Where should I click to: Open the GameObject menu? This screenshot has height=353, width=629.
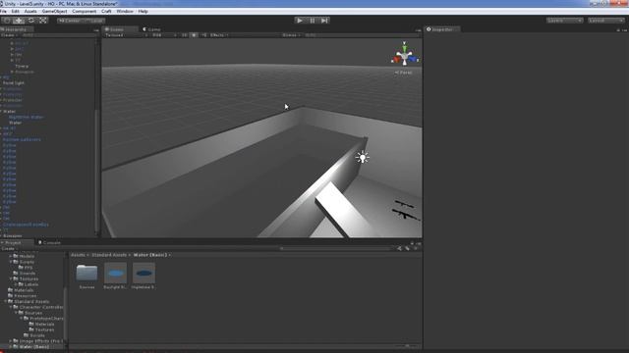point(55,11)
